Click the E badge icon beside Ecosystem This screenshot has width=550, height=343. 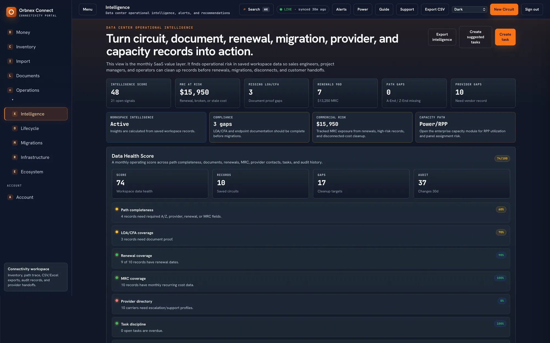pos(15,172)
